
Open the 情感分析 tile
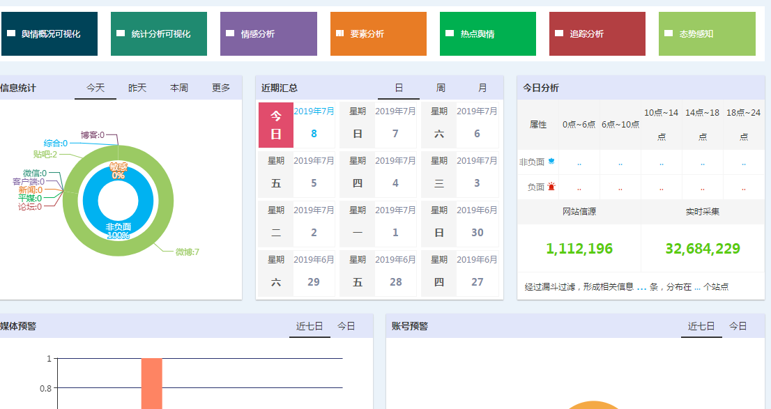268,33
